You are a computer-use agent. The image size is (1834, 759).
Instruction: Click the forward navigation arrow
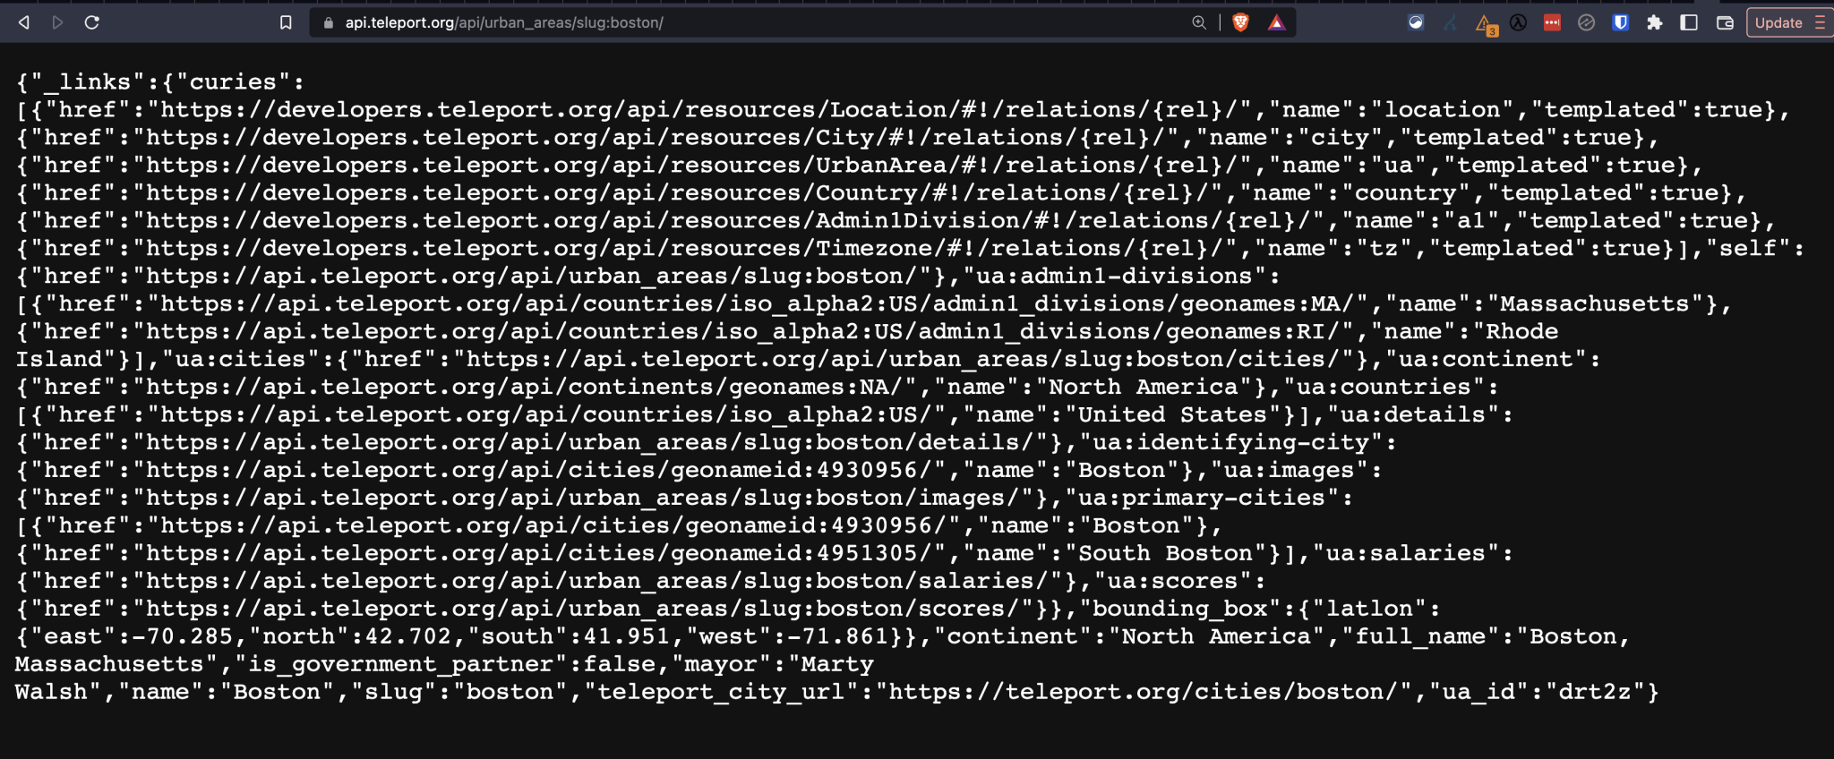pos(58,22)
